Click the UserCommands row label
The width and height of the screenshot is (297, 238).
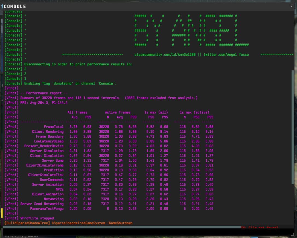52,180
